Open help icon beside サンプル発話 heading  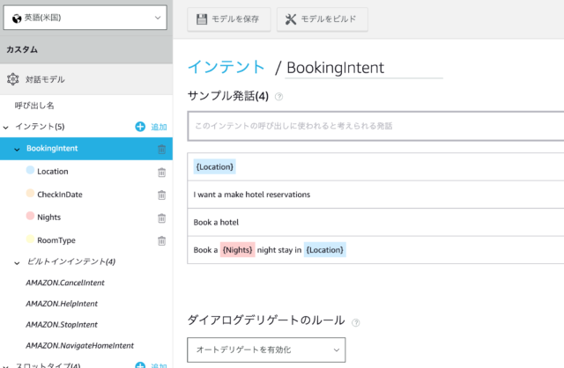(278, 97)
